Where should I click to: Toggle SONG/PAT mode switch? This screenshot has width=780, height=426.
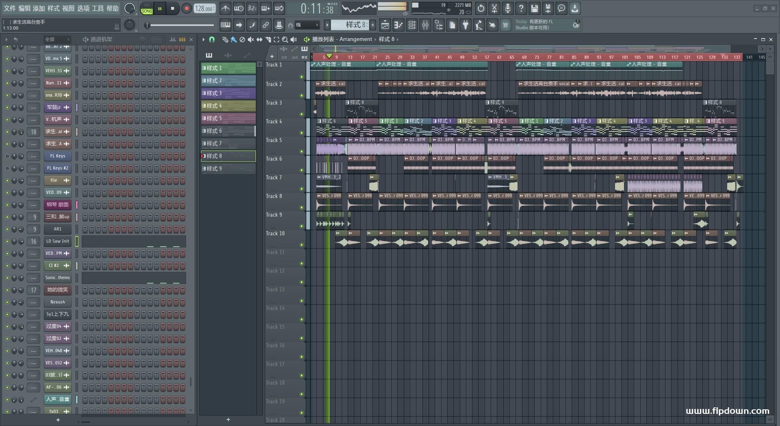pos(147,9)
